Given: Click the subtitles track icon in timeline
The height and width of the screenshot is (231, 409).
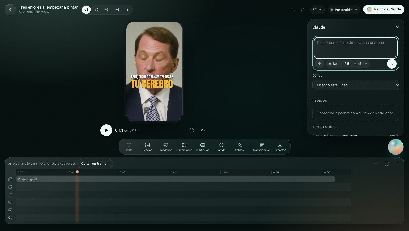Looking at the screenshot, I should tap(10, 202).
